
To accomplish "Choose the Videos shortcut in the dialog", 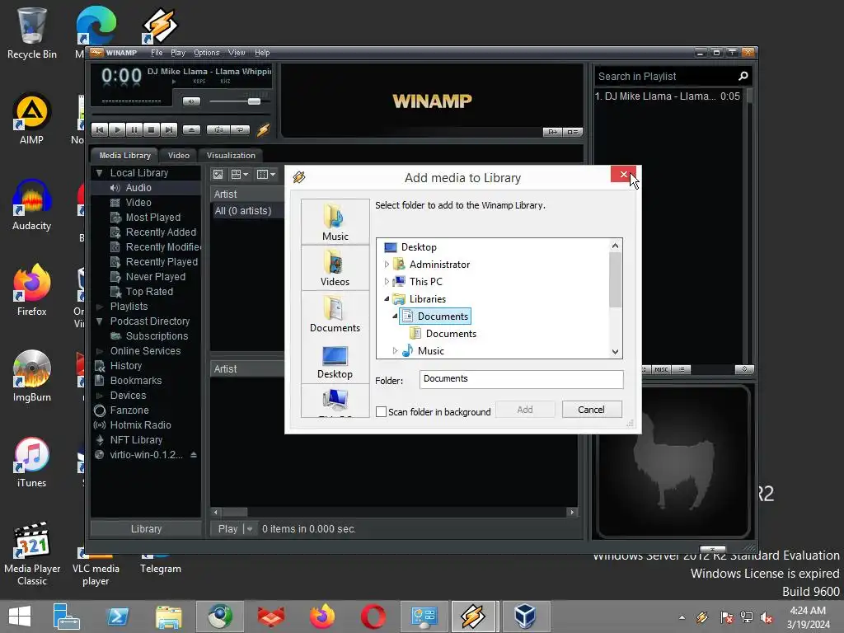I will (x=335, y=268).
